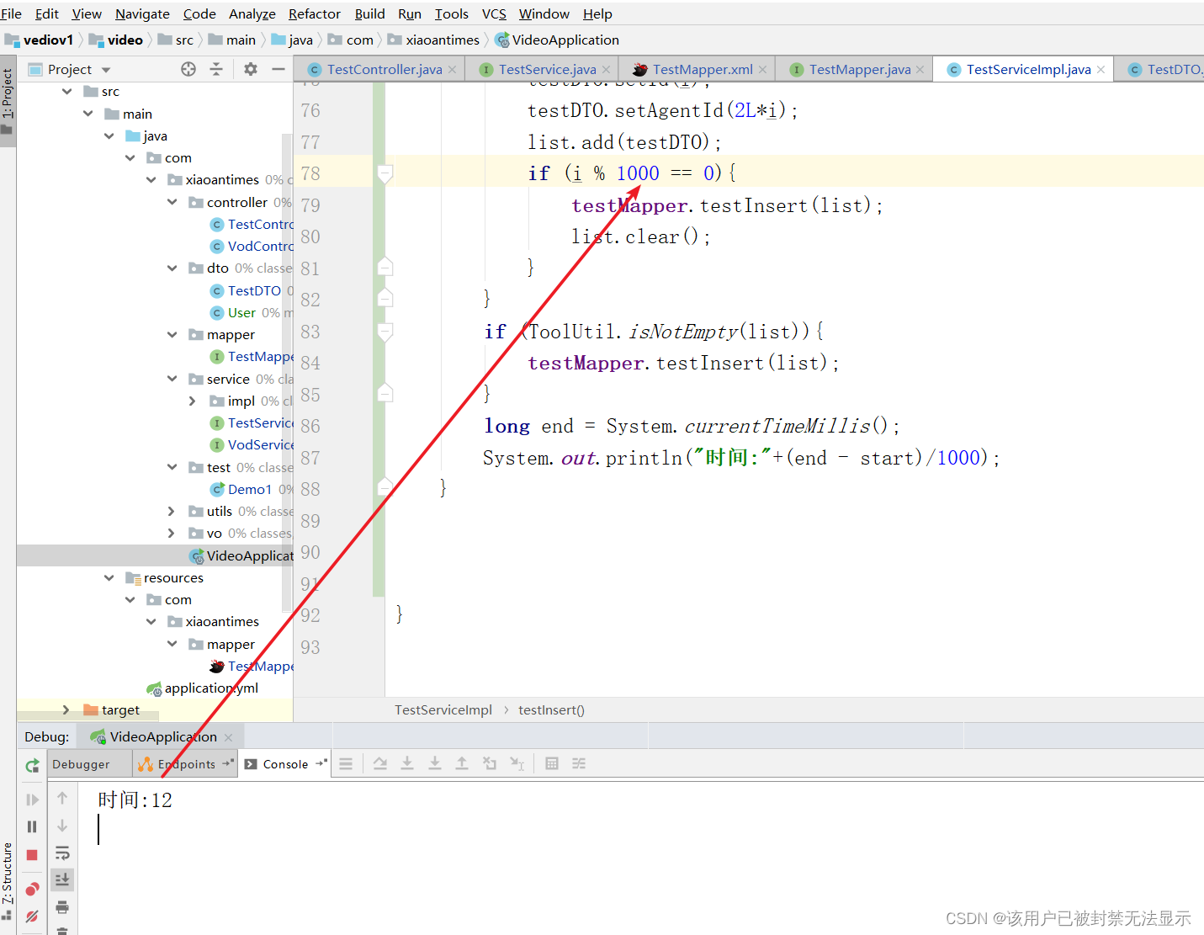Select Demo1 class in tree
Image resolution: width=1204 pixels, height=935 pixels.
(x=249, y=489)
